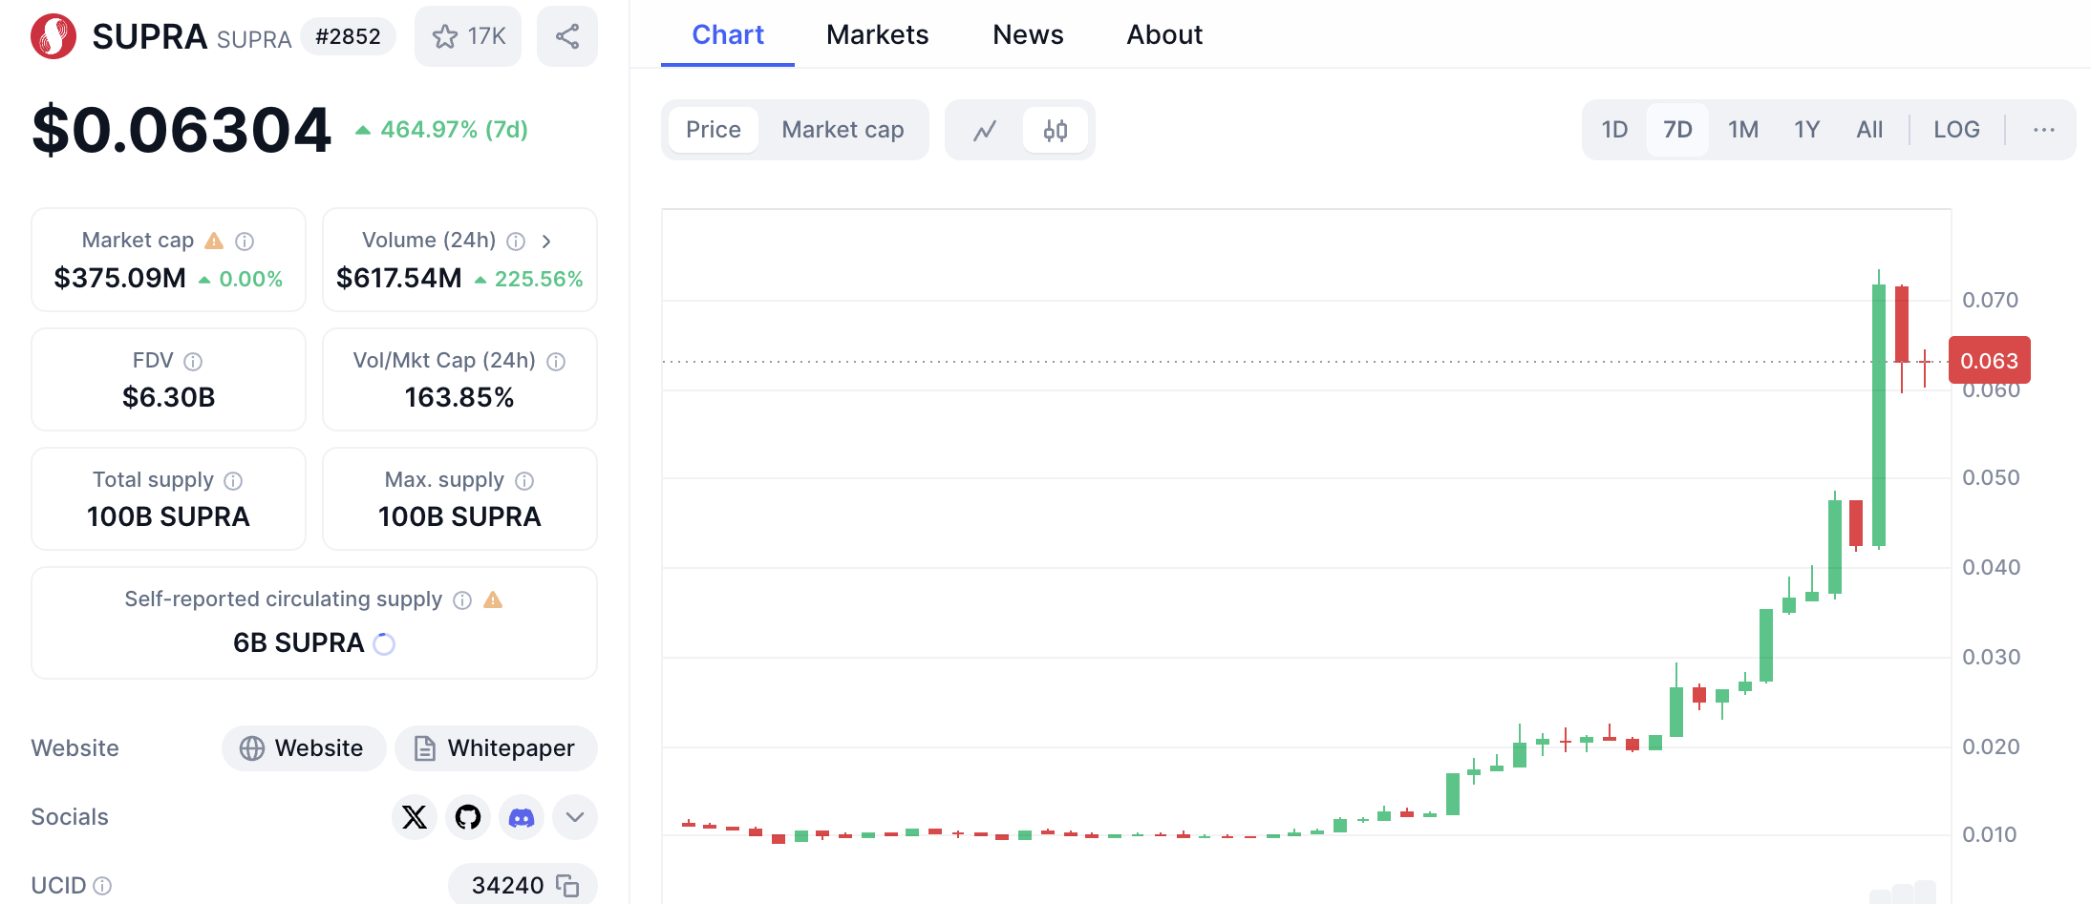Click 464.97% (7d) change text

coord(454,130)
